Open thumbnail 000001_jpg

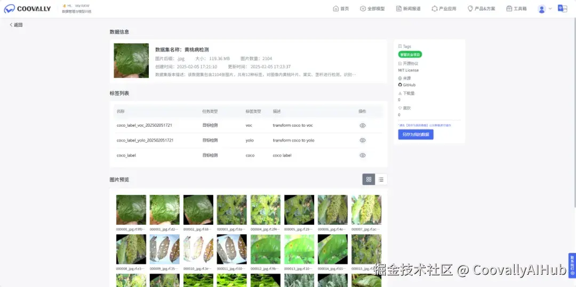pyautogui.click(x=165, y=210)
